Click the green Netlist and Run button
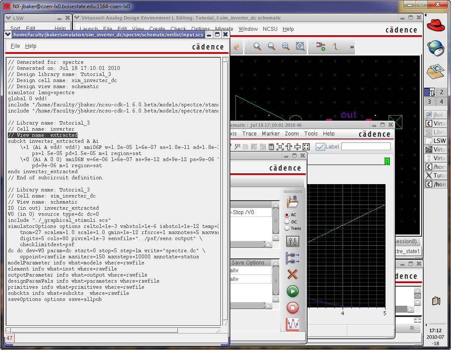The width and height of the screenshot is (451, 350). click(293, 291)
